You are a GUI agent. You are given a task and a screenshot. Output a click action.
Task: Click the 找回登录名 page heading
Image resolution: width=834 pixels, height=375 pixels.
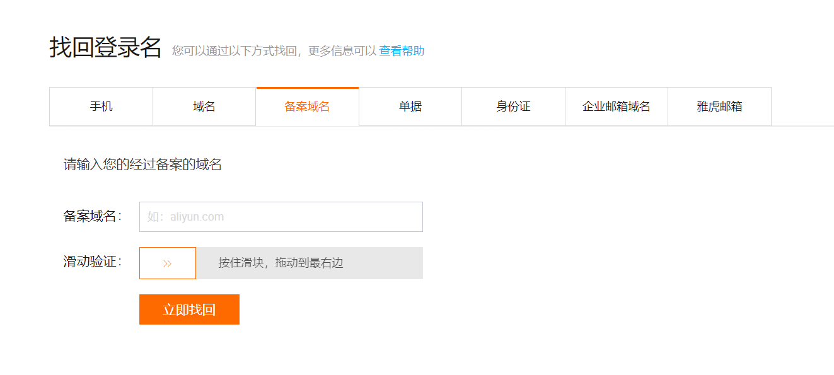click(x=105, y=48)
